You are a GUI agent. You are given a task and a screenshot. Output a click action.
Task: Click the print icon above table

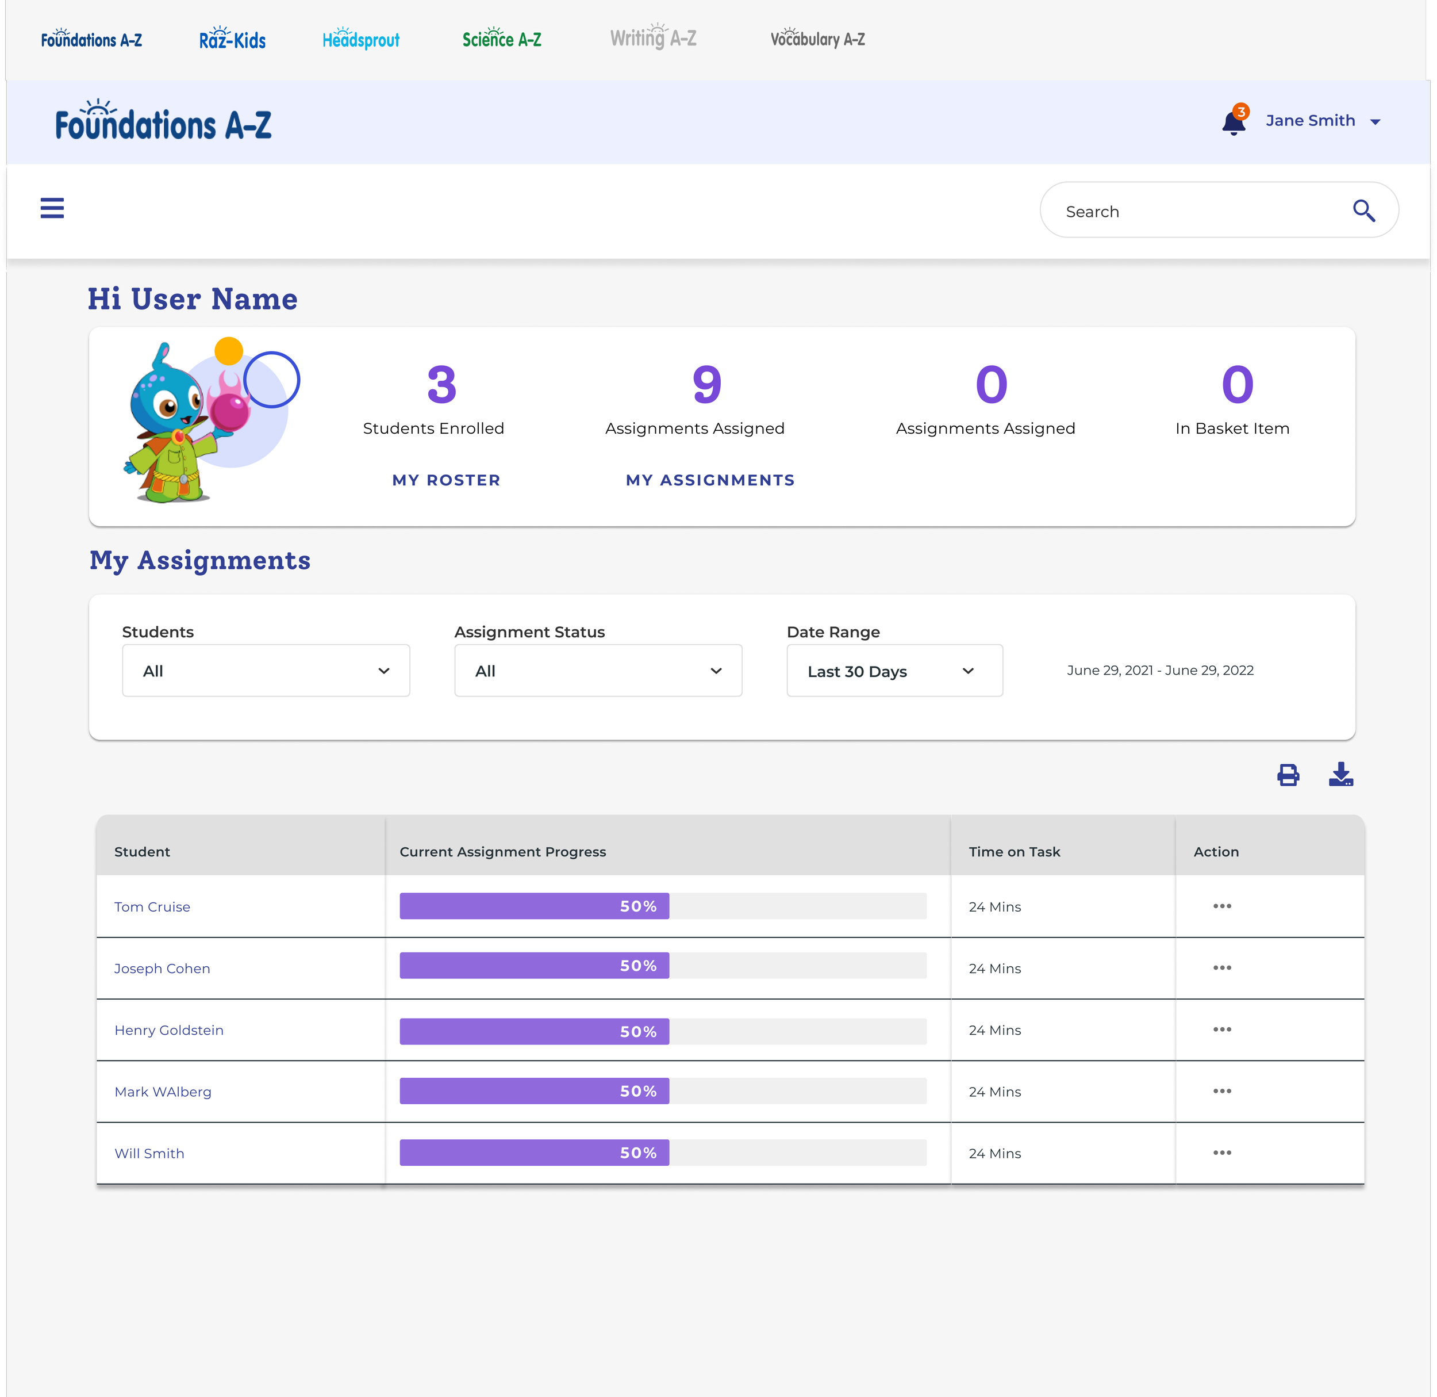pyautogui.click(x=1288, y=775)
